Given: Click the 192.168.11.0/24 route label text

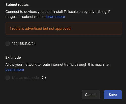Looking at the screenshot, I should pos(24,44).
